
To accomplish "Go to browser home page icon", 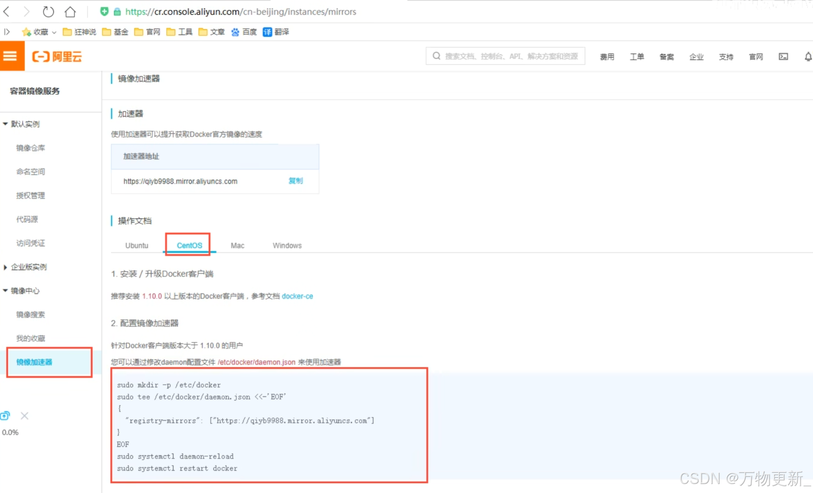I will (70, 11).
